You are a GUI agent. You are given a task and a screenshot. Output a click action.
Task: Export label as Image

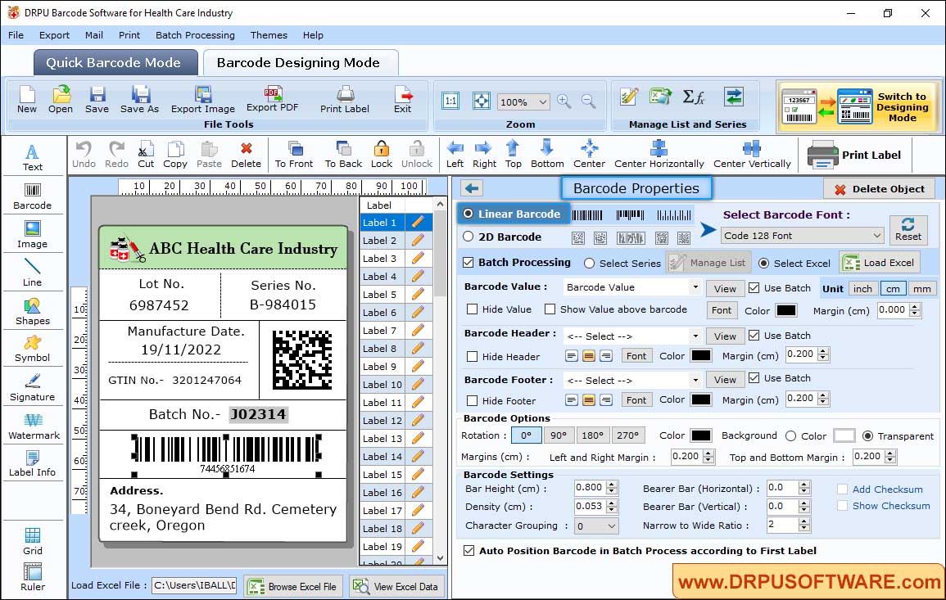pyautogui.click(x=203, y=100)
